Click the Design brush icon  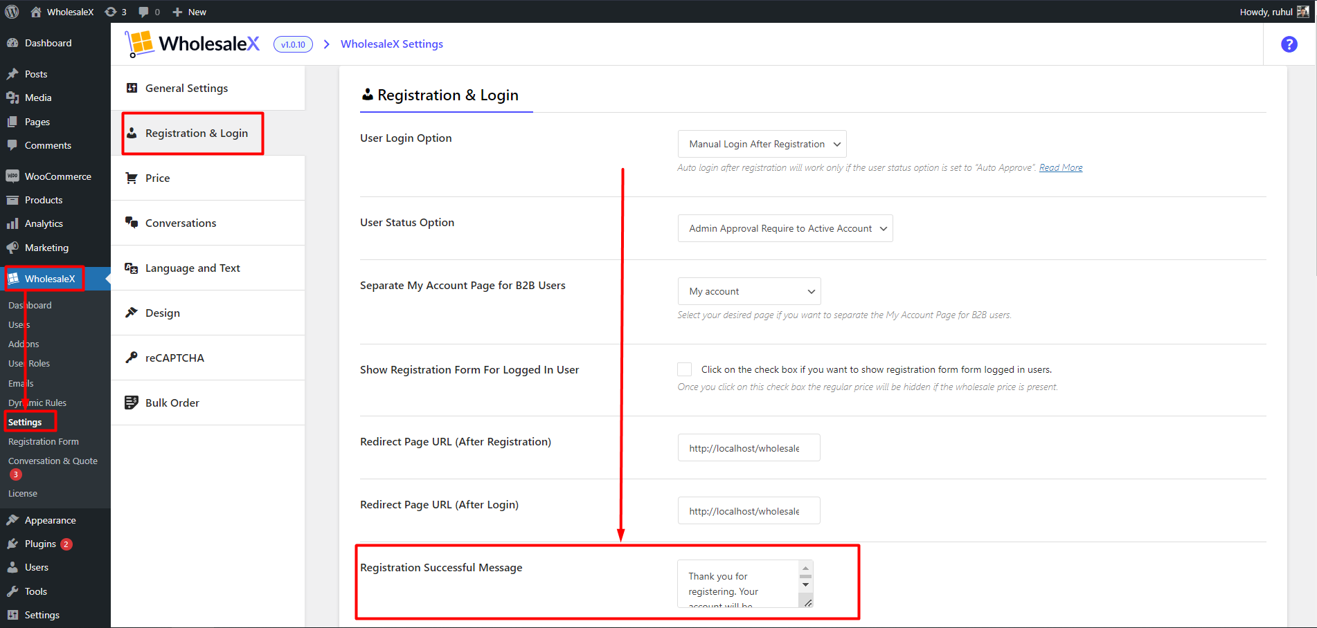coord(131,313)
